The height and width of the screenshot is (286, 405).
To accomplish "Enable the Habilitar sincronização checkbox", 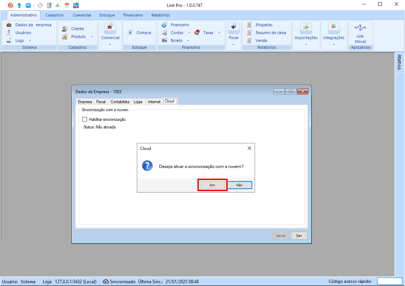I will [85, 119].
